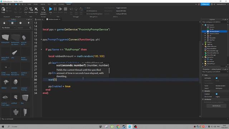
Task: Click the Undo icon in quick-access bar
Action: point(22,4)
